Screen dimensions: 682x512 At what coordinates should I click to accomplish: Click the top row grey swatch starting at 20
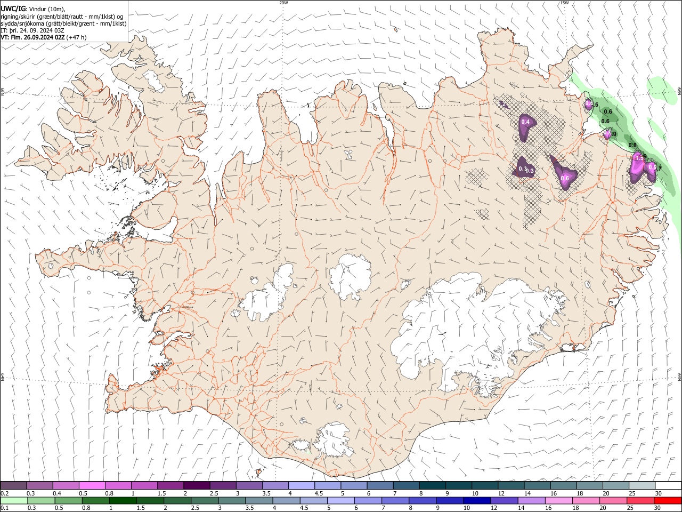[x=616, y=485]
